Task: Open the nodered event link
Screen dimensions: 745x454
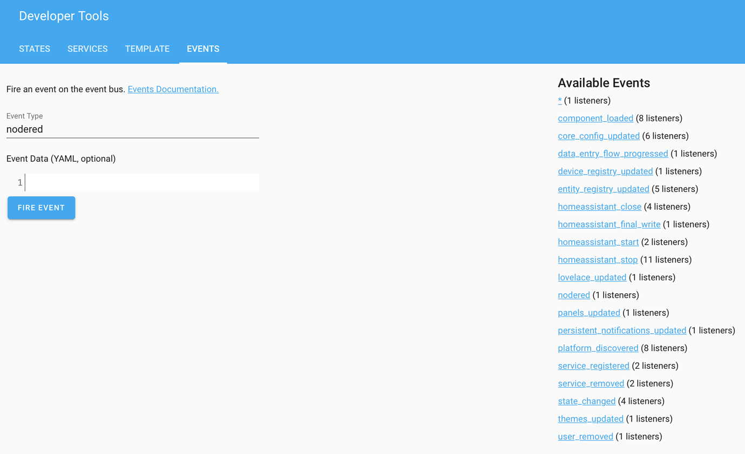Action: point(574,295)
